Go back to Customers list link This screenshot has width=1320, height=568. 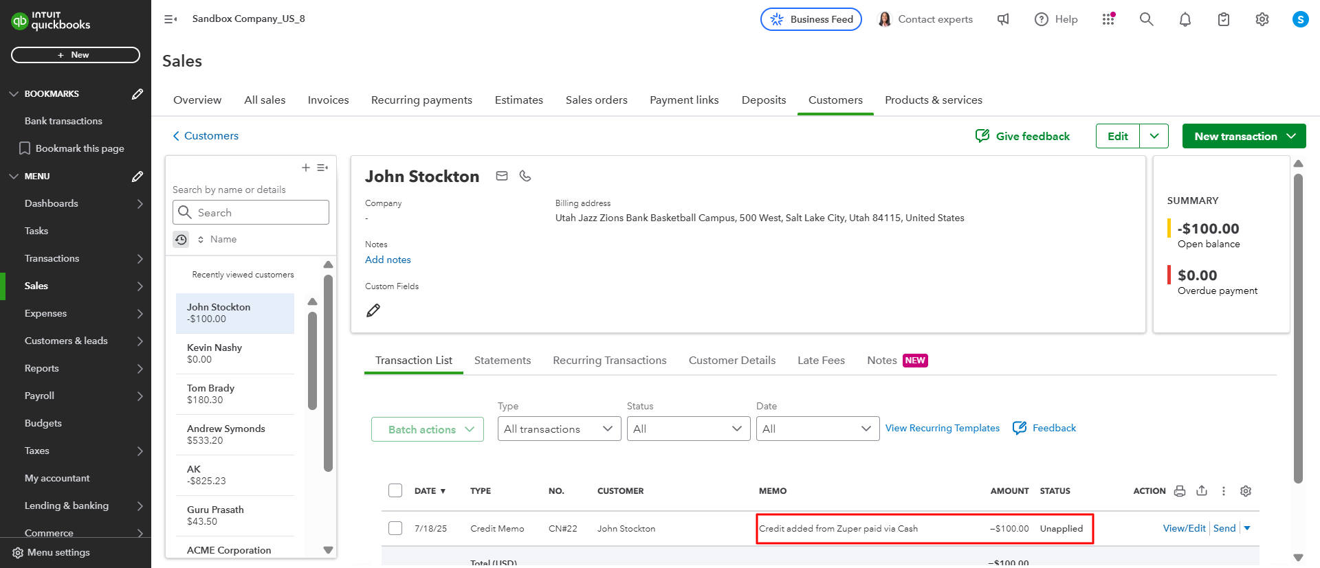[x=206, y=136]
